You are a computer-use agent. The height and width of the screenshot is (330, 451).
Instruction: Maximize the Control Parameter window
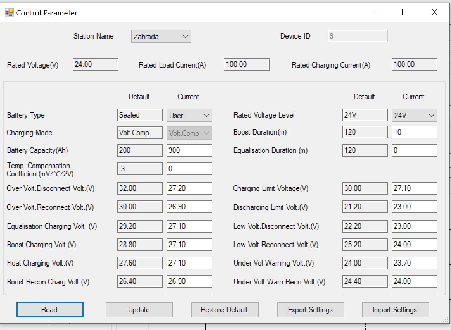coord(405,12)
